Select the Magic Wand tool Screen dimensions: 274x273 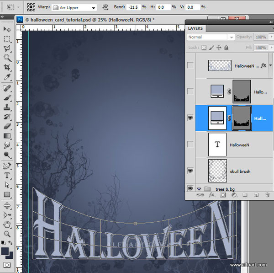(x=7, y=58)
